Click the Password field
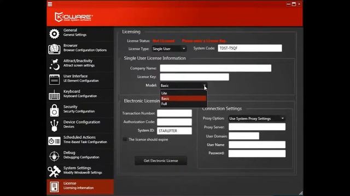This screenshot has height=196, width=350. click(257, 154)
